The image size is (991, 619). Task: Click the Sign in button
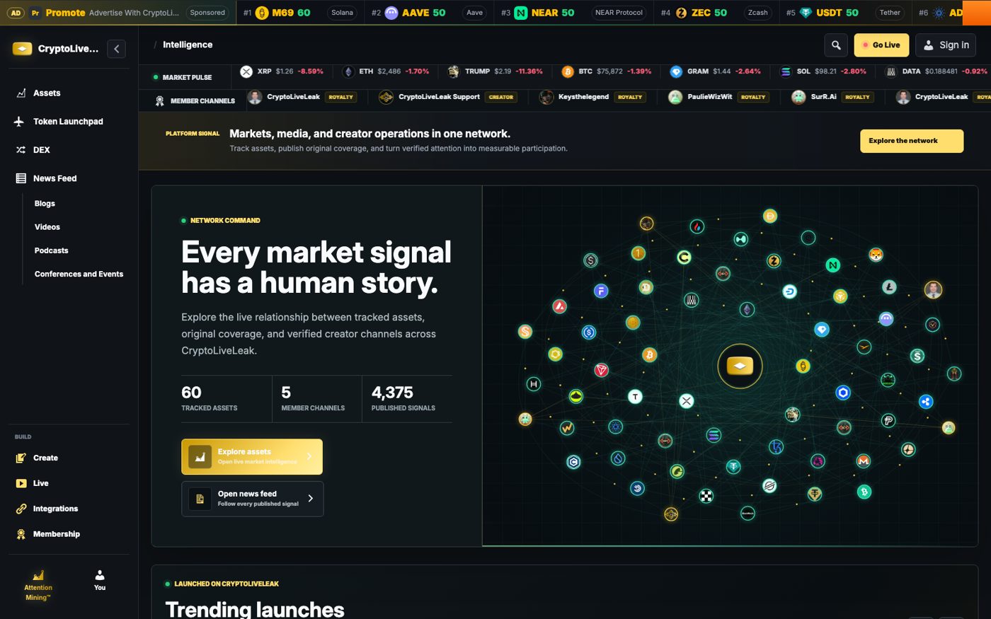click(946, 45)
